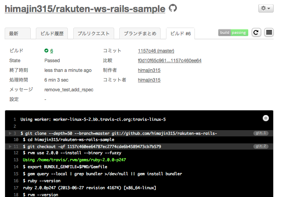Open the プルリクエスト tab
Viewport: 281px width, 197px height.
(94, 33)
